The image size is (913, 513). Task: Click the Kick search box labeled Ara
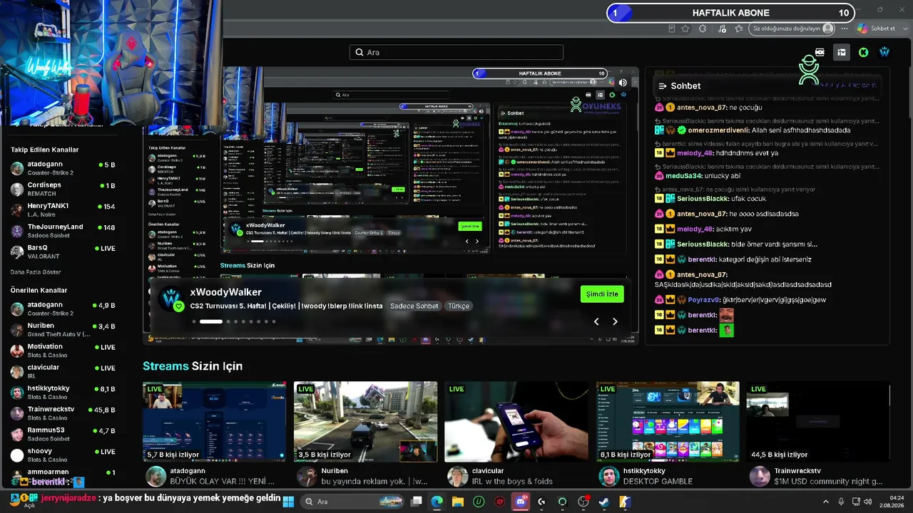456,52
